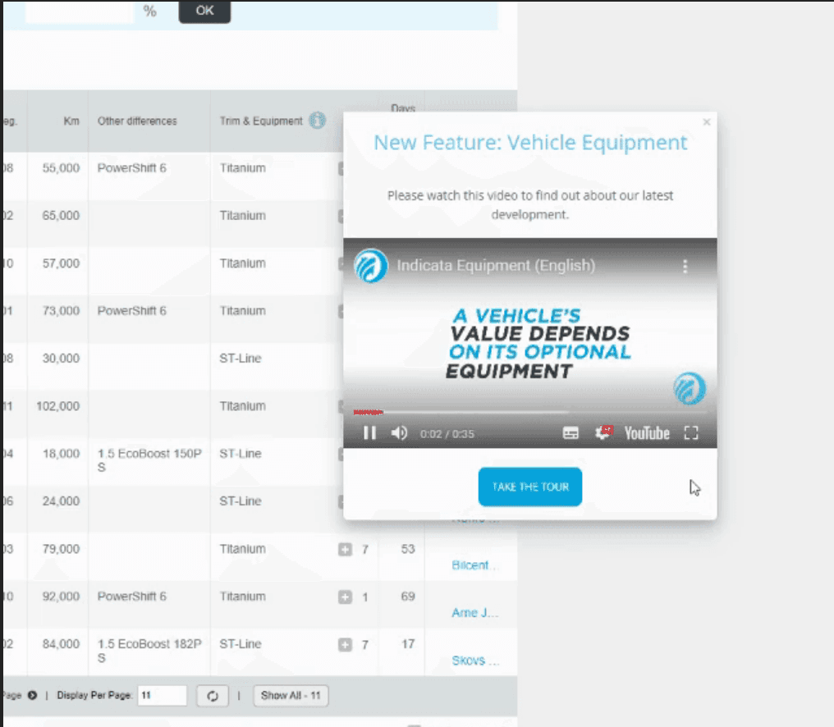Click the Indicata watermark logo in video
The height and width of the screenshot is (727, 834).
pos(690,388)
